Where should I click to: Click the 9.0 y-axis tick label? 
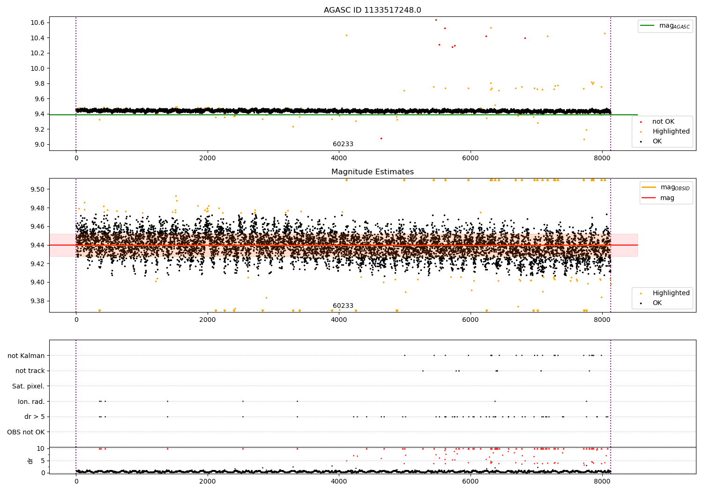pyautogui.click(x=40, y=145)
